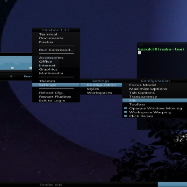Expand the Graphics submenu
The image size is (187, 187).
56,69
